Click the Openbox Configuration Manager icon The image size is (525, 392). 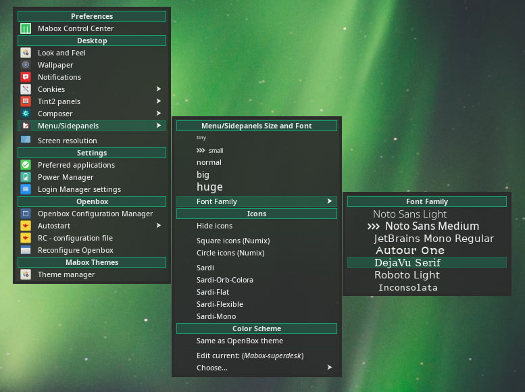[x=26, y=214]
